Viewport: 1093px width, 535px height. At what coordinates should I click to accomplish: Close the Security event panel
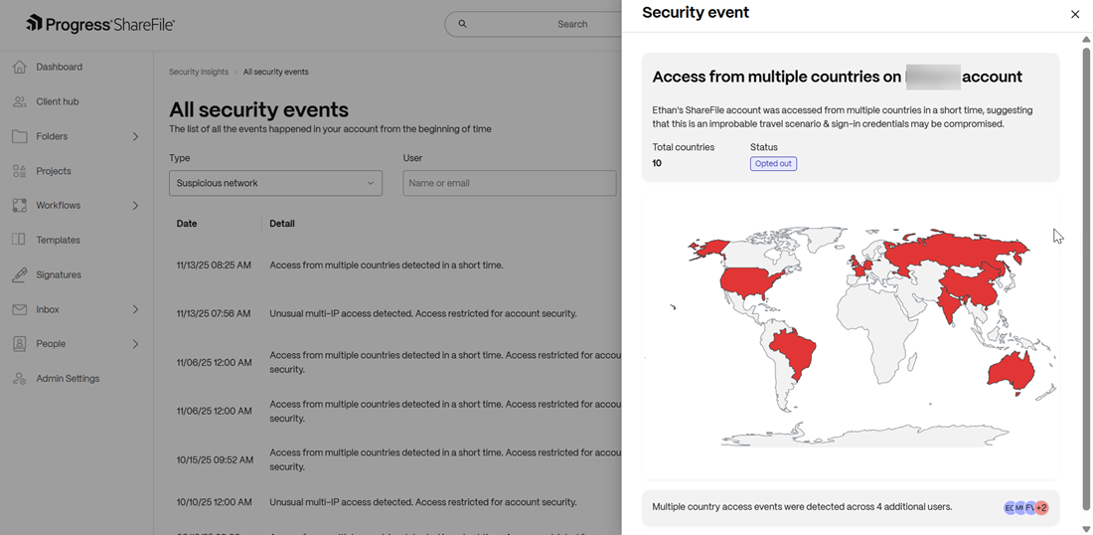1075,14
